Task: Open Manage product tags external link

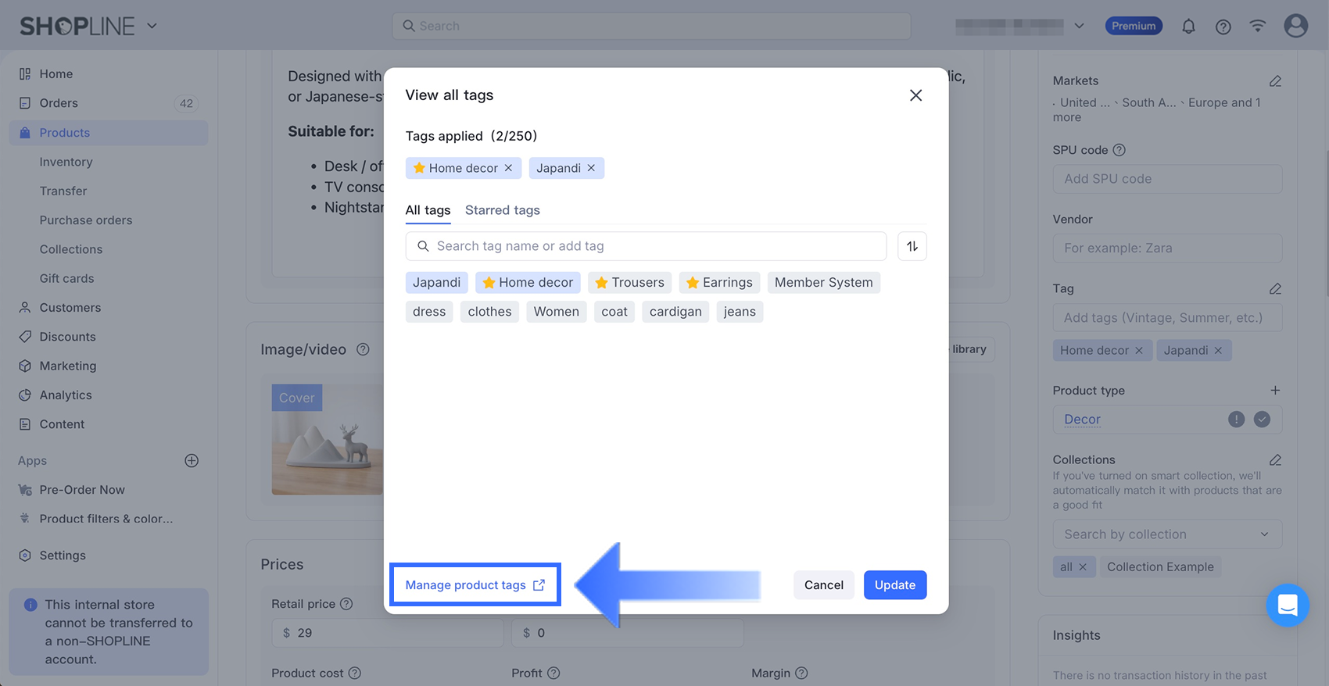Action: pos(475,585)
